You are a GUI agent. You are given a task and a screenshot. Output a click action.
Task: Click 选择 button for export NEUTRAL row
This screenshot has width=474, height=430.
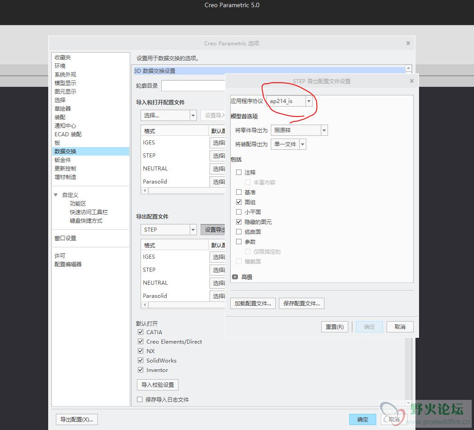tap(217, 283)
